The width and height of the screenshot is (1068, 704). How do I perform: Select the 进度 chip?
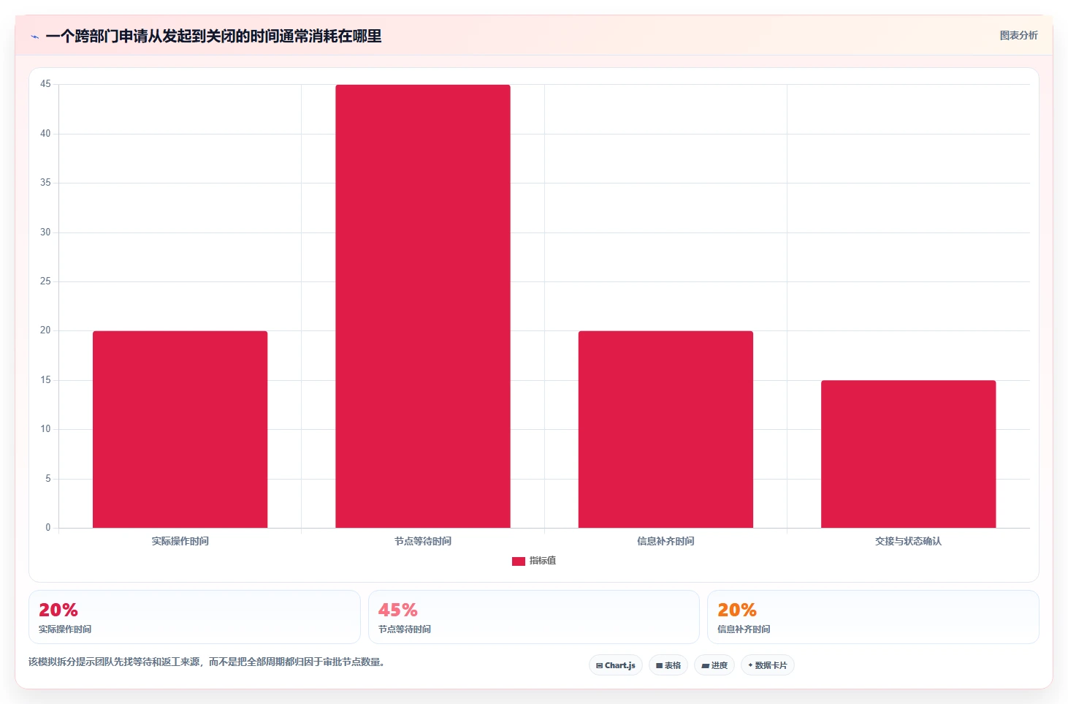(714, 665)
